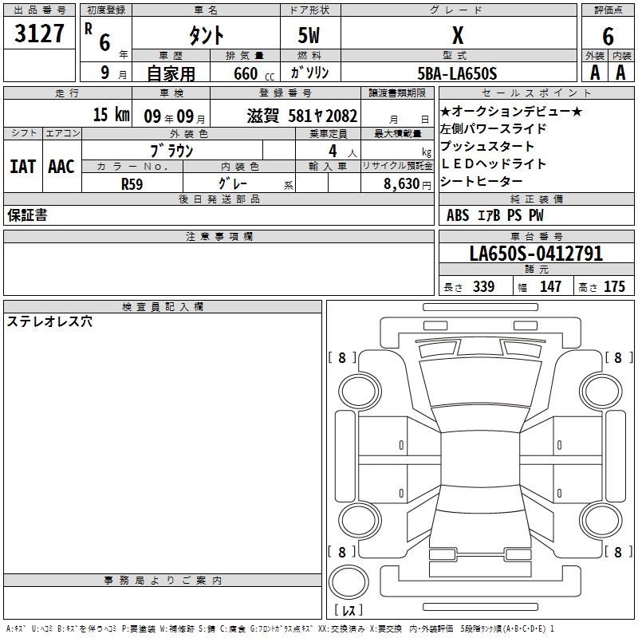The image size is (638, 638).
Task: Select the car name タント
Action: coord(205,35)
